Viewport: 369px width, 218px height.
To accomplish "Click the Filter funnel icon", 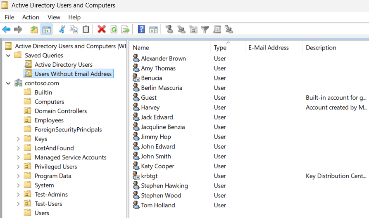I will point(205,30).
